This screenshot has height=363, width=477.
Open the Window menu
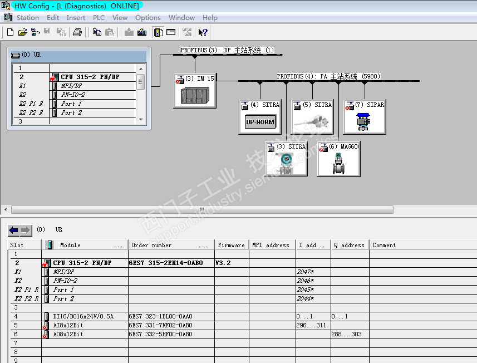pos(181,18)
